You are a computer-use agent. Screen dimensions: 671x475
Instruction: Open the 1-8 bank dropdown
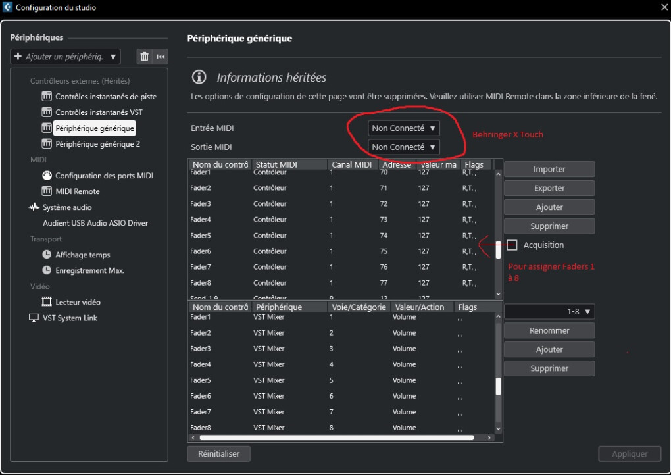549,311
